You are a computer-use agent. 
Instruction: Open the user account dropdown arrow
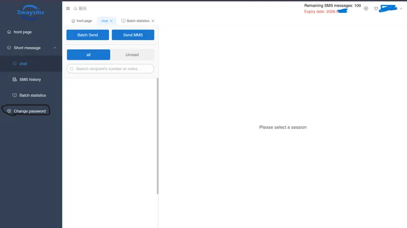(401, 9)
